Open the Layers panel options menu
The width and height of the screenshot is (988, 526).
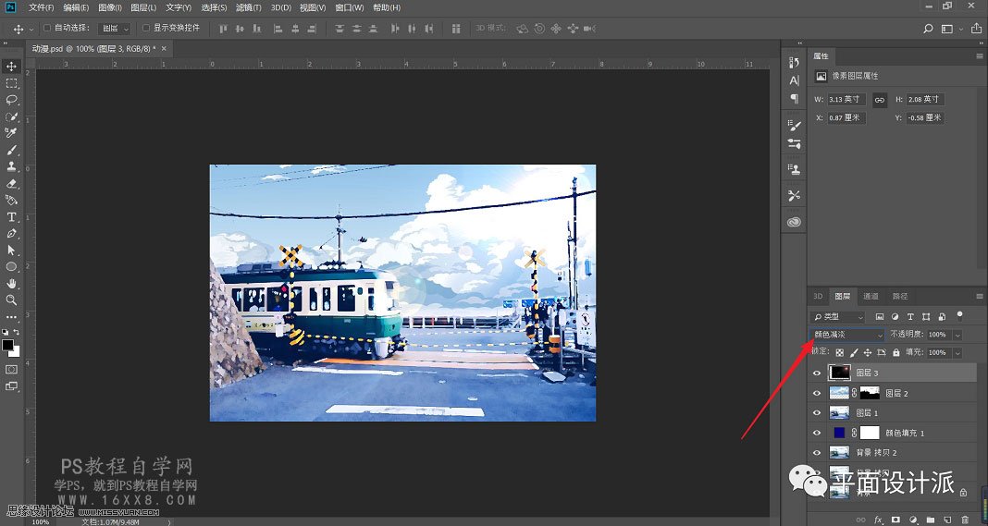(979, 296)
